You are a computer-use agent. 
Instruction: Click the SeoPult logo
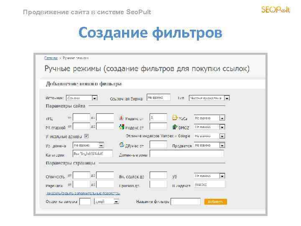(275, 9)
